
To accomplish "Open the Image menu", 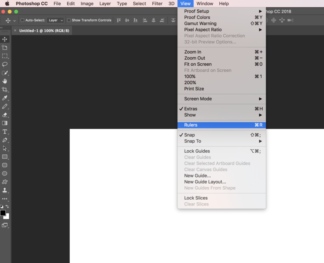I will pyautogui.click(x=87, y=4).
